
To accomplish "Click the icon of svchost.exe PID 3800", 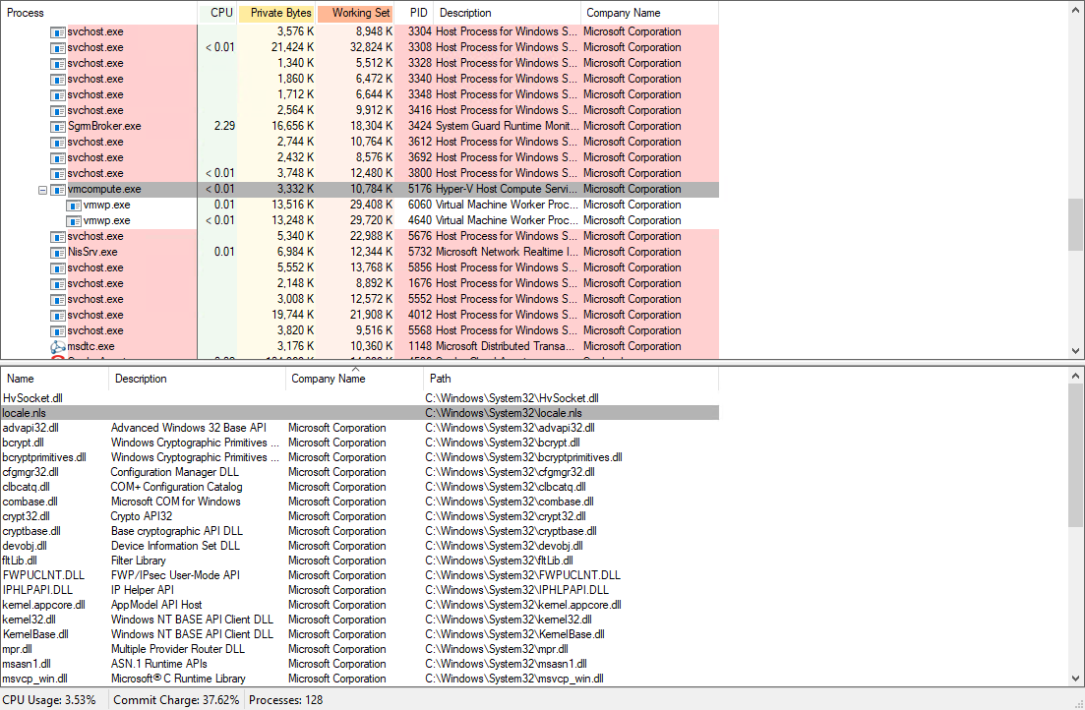I will 58,174.
